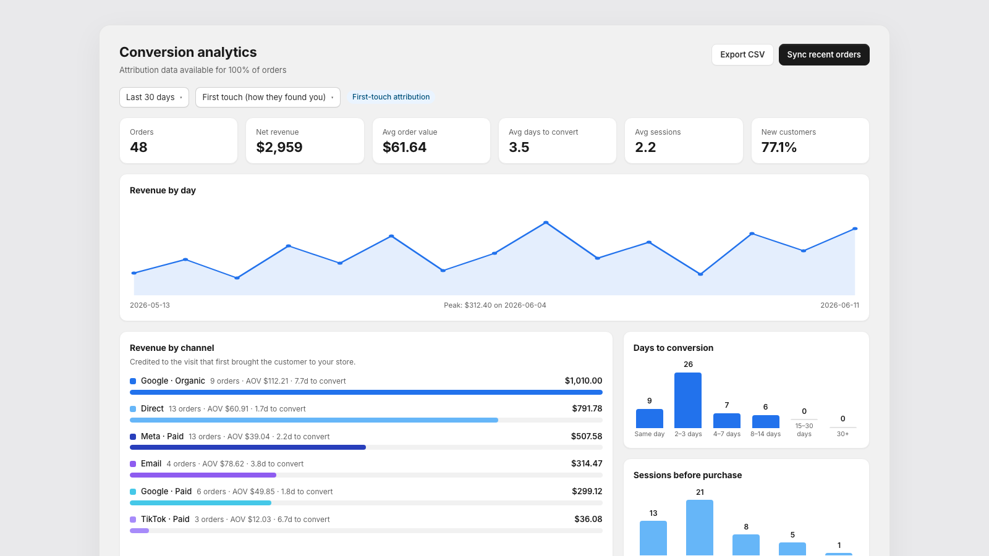Click the Export CSV button
This screenshot has height=556, width=989.
[x=742, y=54]
